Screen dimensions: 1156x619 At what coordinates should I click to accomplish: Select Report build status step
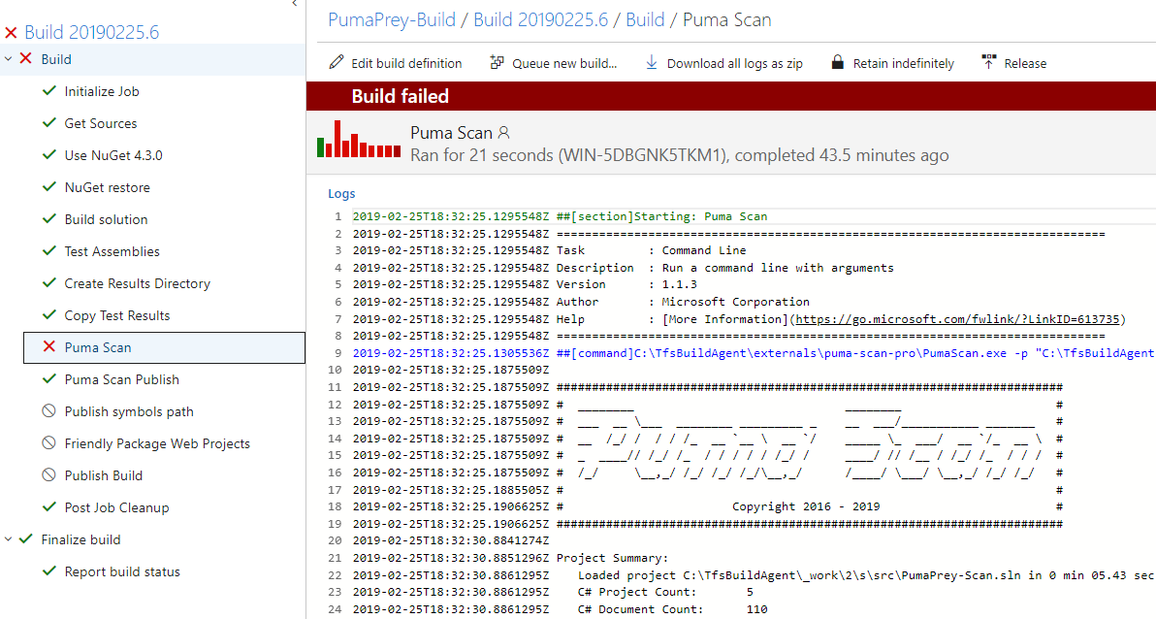click(122, 571)
